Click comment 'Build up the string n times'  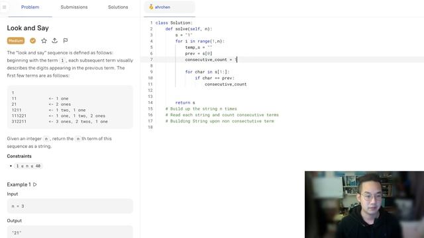coord(201,108)
